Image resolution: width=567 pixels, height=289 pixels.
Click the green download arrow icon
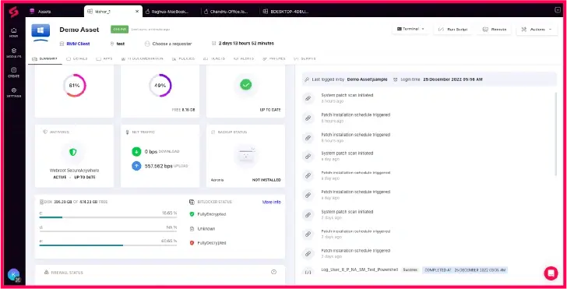tap(136, 152)
